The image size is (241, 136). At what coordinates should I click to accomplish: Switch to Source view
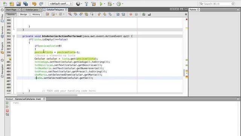coord(11,14)
